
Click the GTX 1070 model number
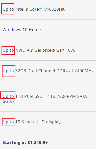66,50
